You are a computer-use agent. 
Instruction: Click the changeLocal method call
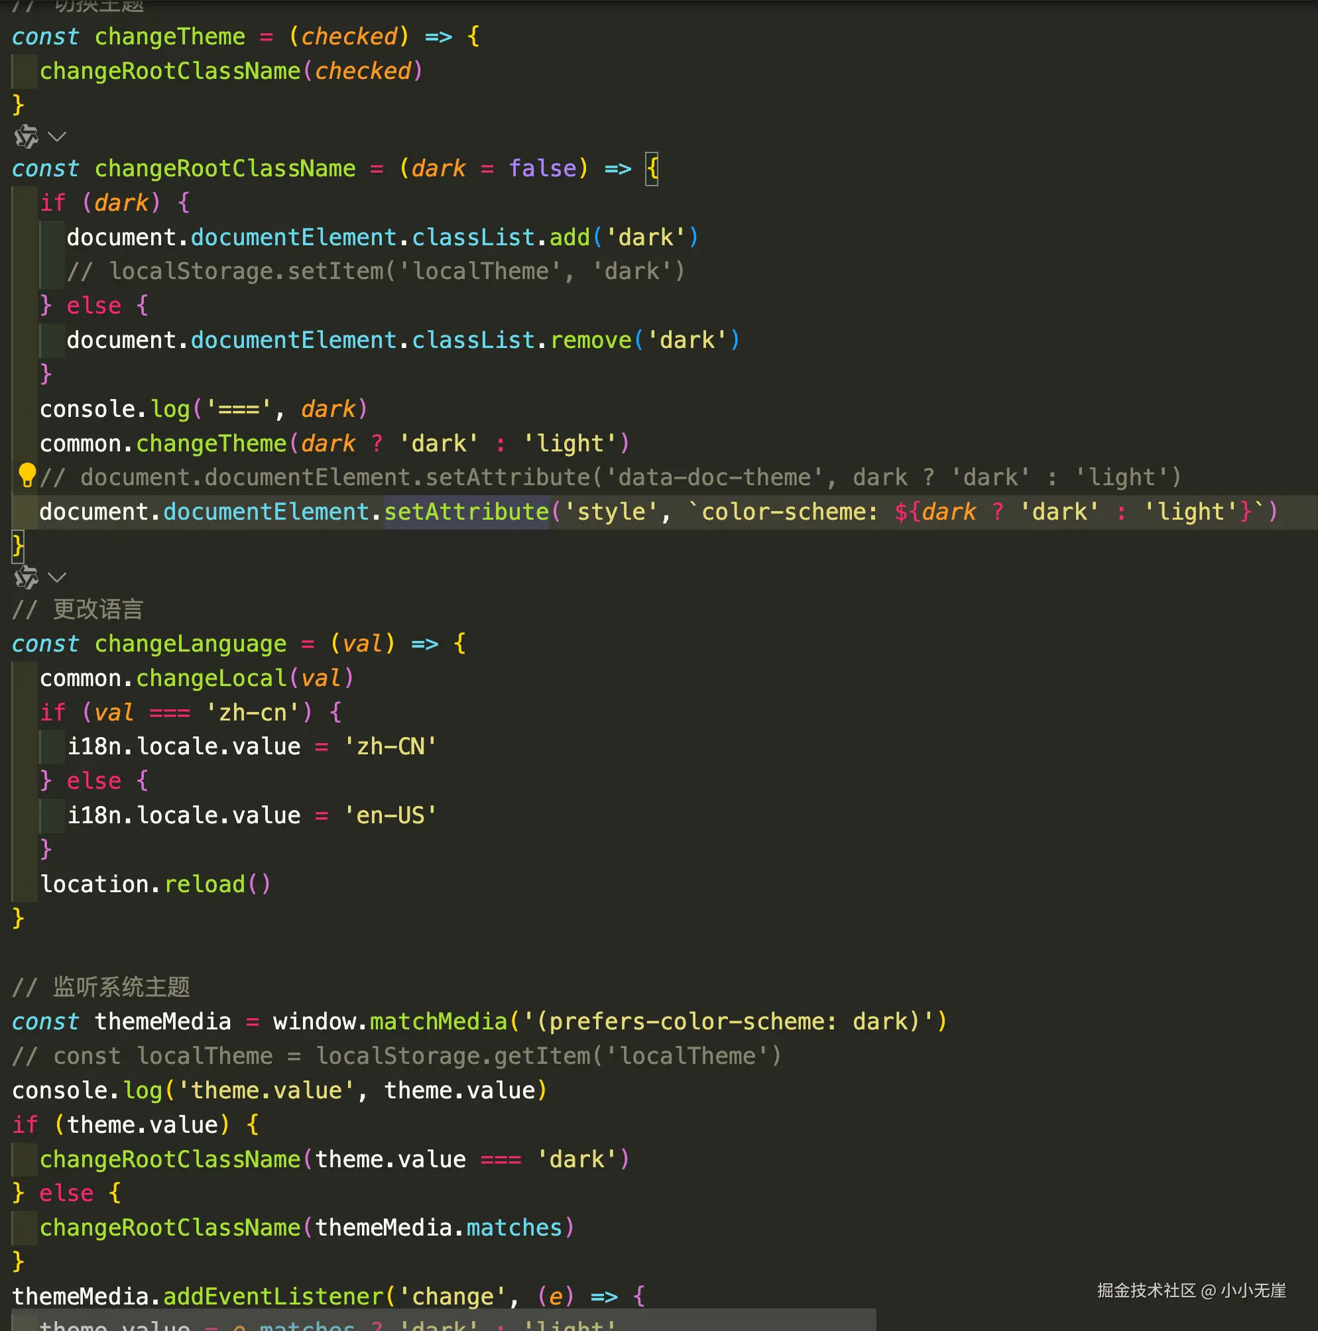click(211, 679)
